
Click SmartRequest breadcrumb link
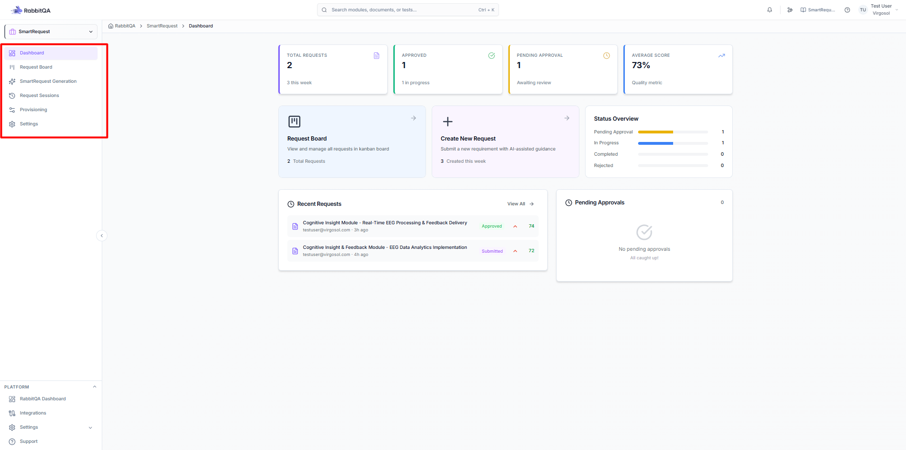162,26
